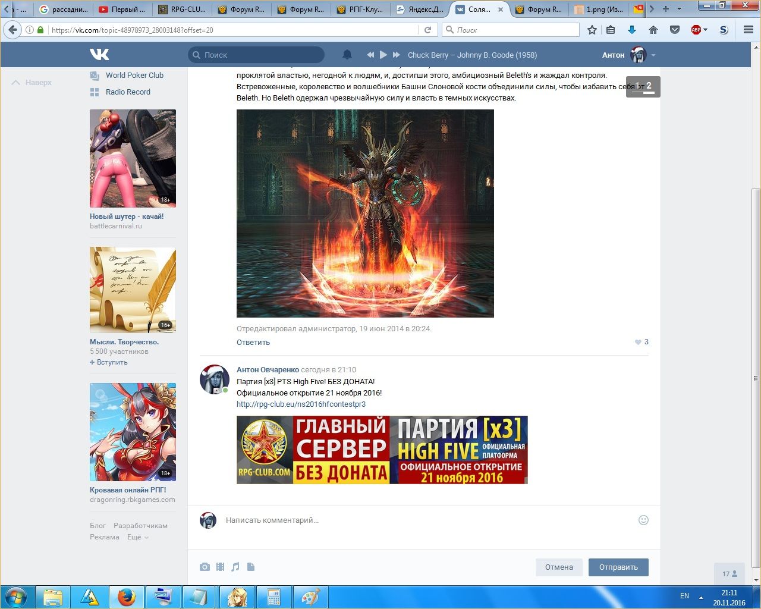This screenshot has width=761, height=609.
Task: Show hidden system tray icons
Action: pos(701,597)
